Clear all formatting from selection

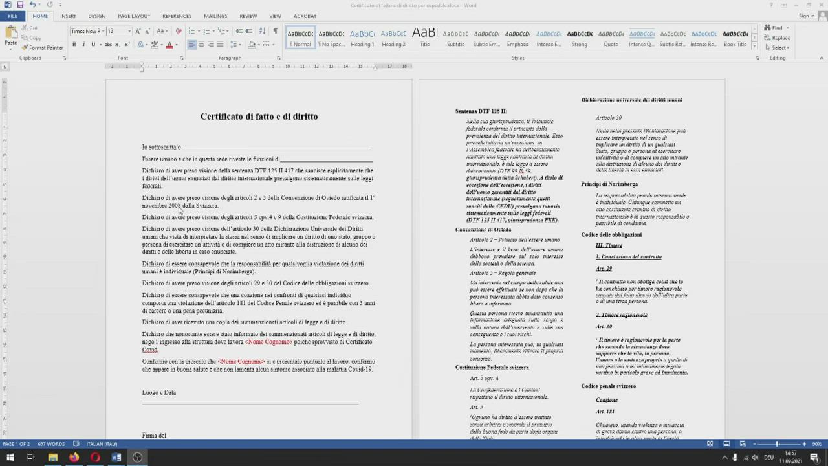(x=179, y=31)
